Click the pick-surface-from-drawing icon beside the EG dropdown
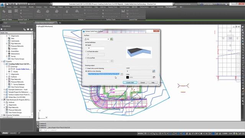The width and height of the screenshot is (245, 138). tap(111, 39)
